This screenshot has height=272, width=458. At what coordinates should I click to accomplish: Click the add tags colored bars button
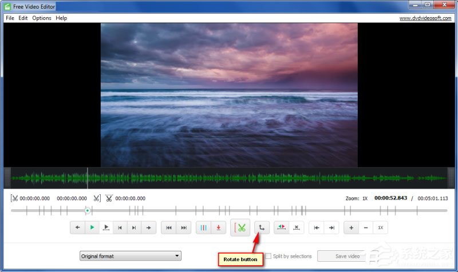(203, 227)
